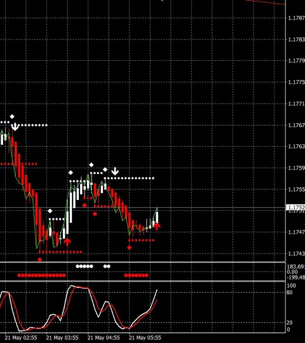Click the 21 May 04:55 time label
The width and height of the screenshot is (305, 343).
[104, 338]
